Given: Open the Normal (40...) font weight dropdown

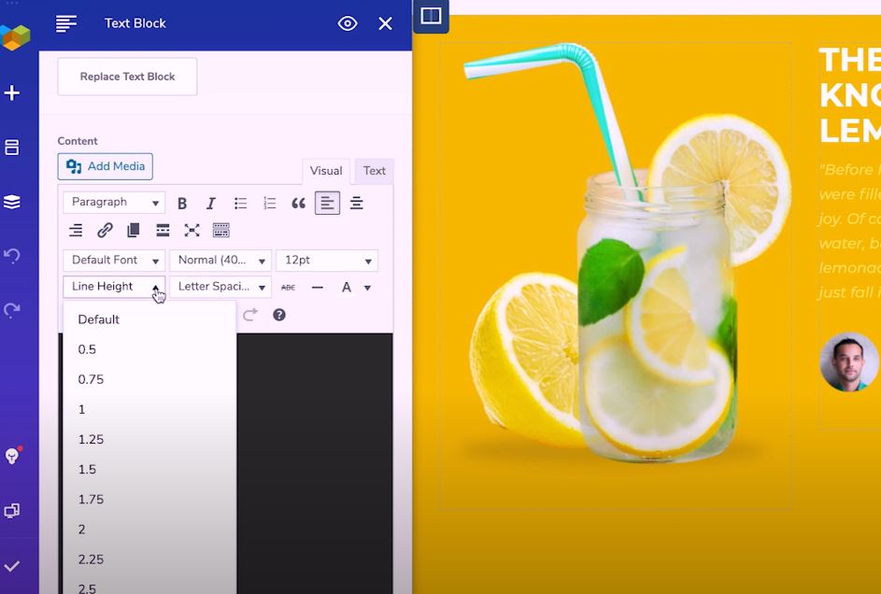Looking at the screenshot, I should pos(220,261).
